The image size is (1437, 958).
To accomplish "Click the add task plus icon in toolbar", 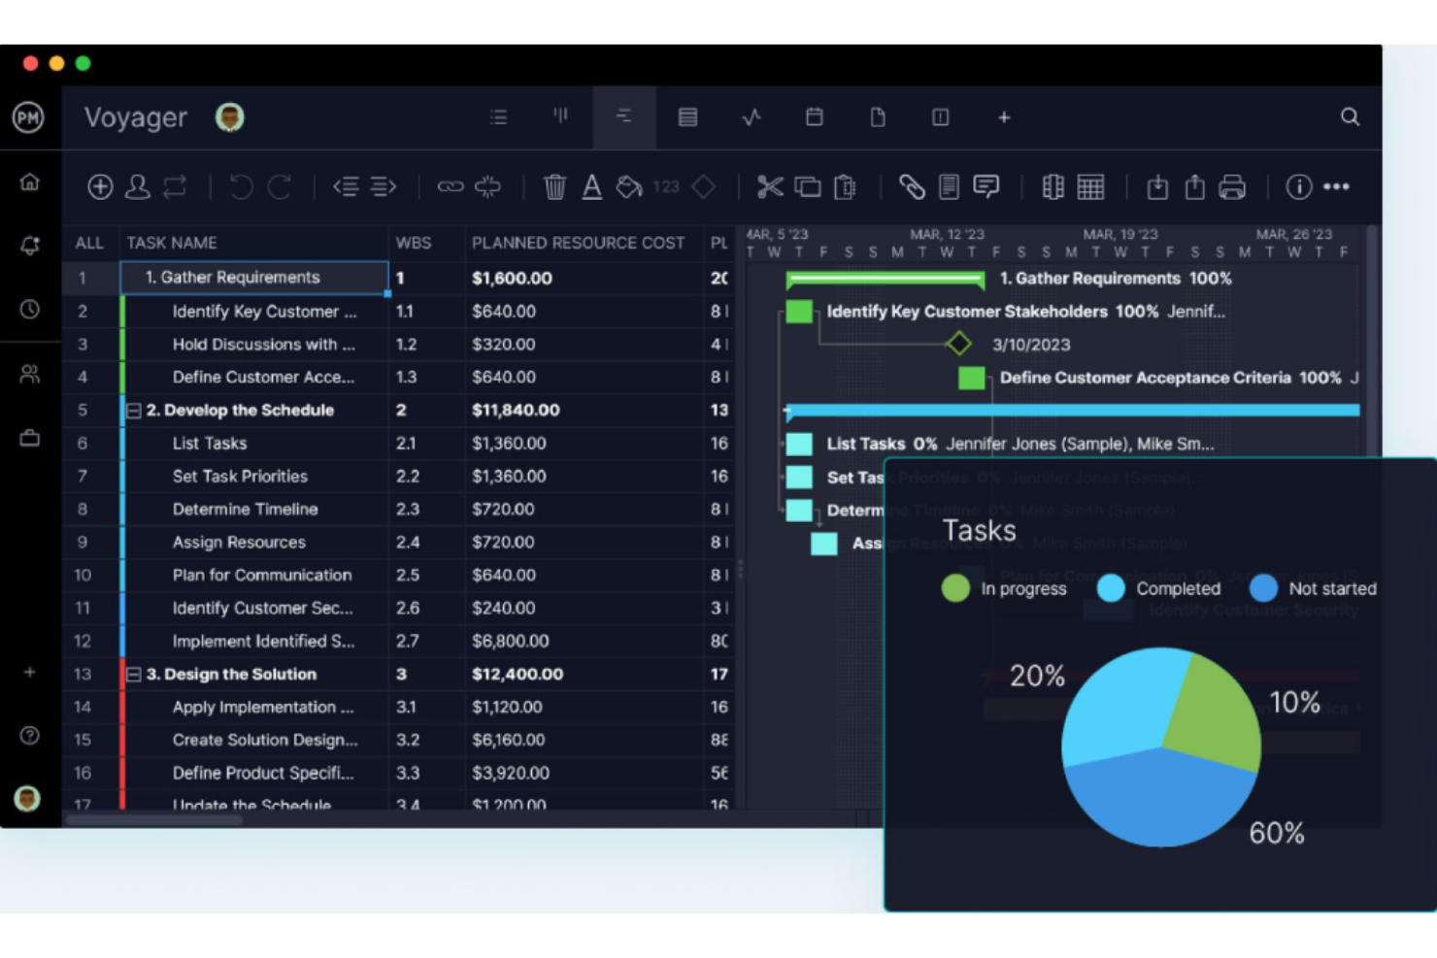I will pos(100,186).
